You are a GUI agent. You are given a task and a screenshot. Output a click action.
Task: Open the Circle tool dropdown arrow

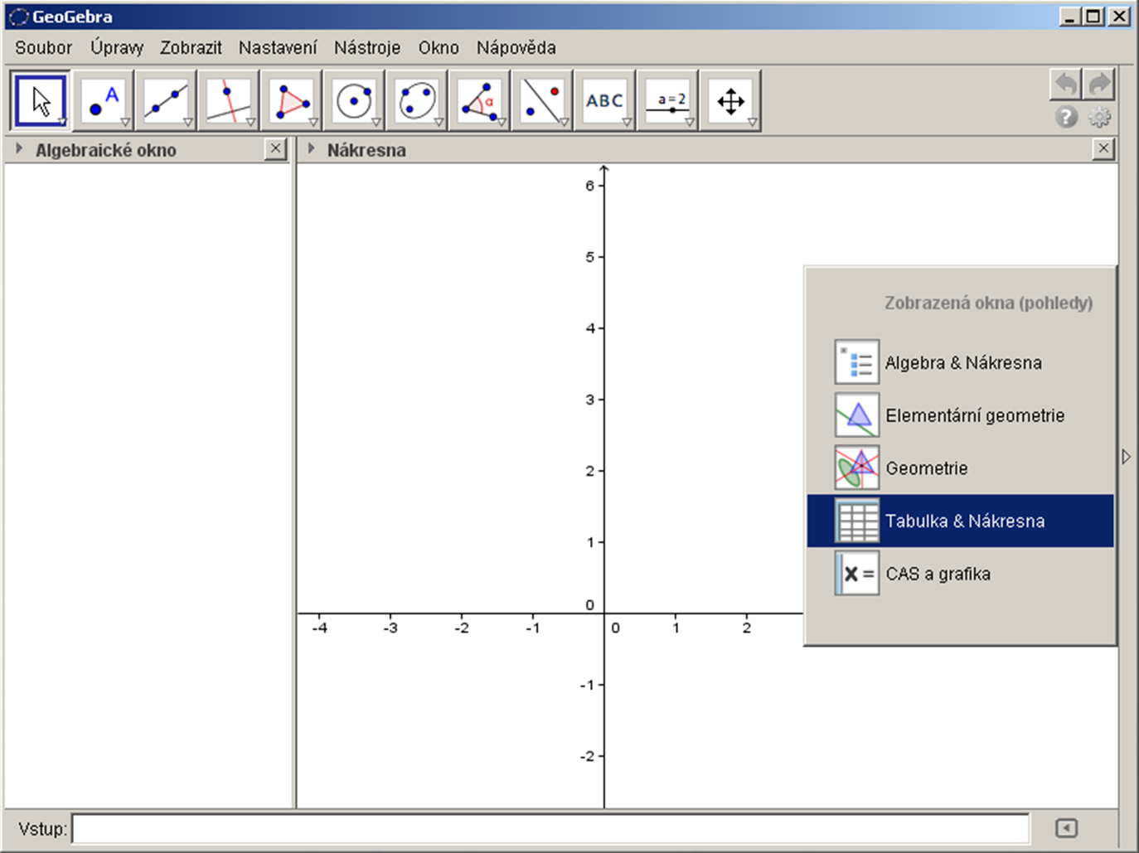coord(376,122)
